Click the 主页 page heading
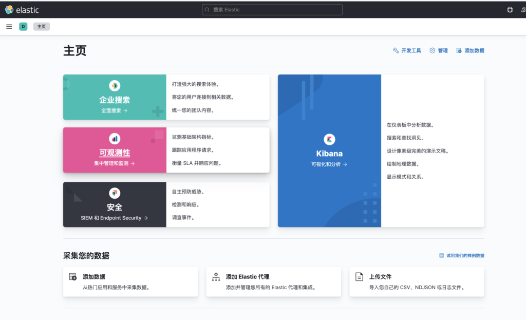 pyautogui.click(x=75, y=51)
